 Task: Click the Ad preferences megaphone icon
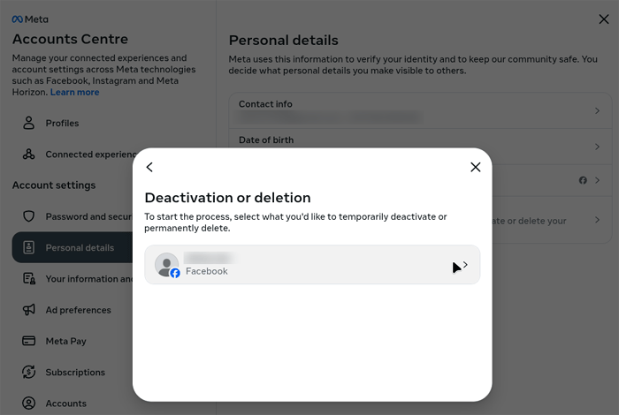pyautogui.click(x=29, y=310)
